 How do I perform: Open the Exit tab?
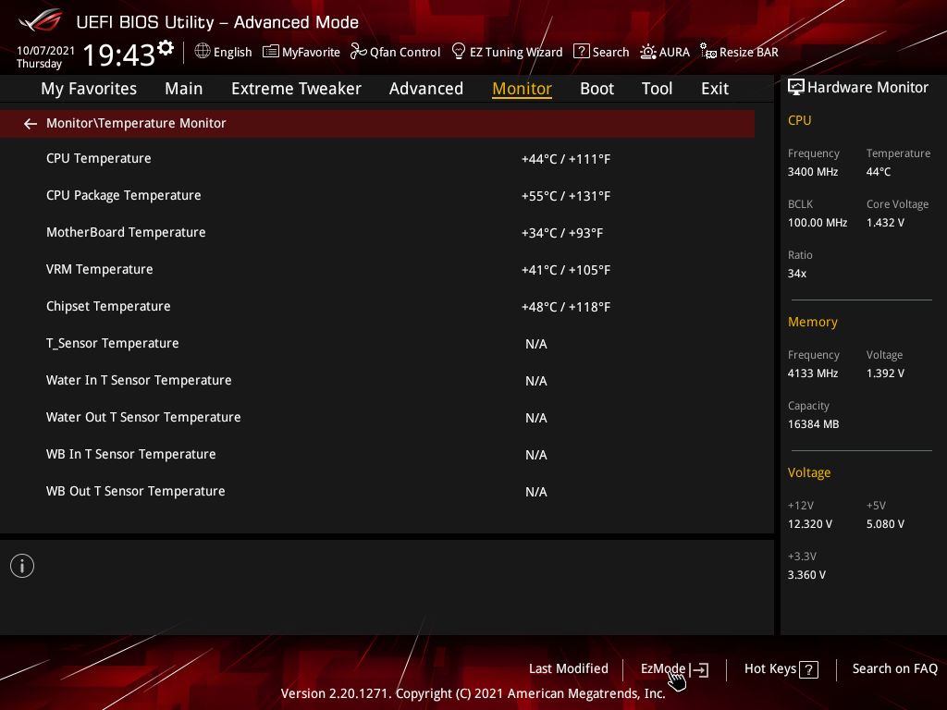715,89
